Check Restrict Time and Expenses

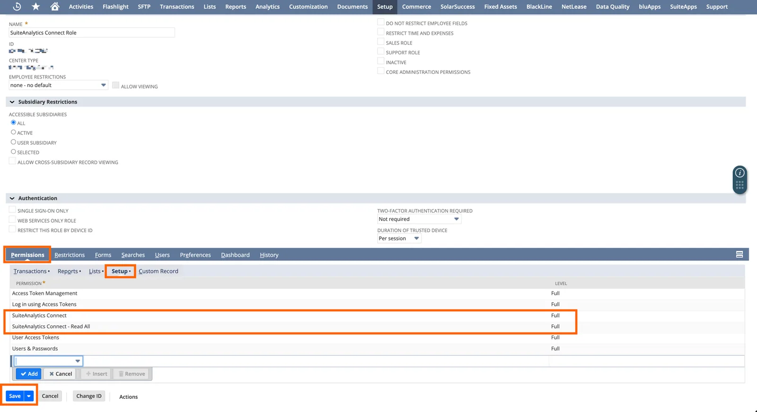click(381, 32)
